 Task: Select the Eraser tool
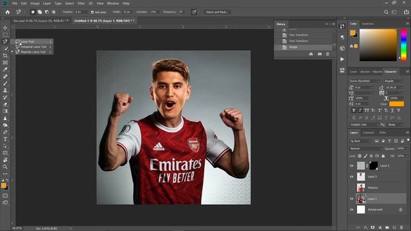pyautogui.click(x=5, y=104)
